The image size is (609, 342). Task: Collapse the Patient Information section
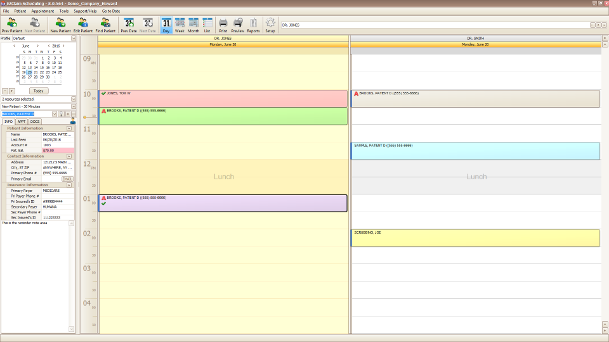69,129
